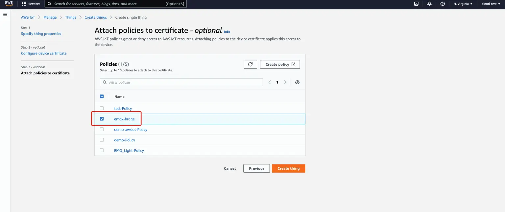The image size is (505, 212).
Task: Toggle the select-all policies checkbox
Action: click(x=102, y=96)
